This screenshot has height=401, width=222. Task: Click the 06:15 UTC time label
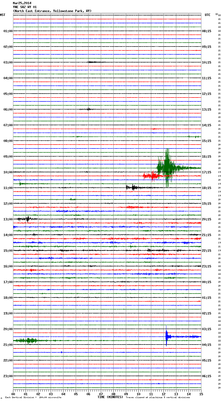pyautogui.click(x=207, y=376)
